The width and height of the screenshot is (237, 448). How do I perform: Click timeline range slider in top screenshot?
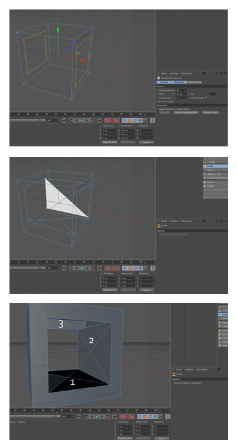27,121
